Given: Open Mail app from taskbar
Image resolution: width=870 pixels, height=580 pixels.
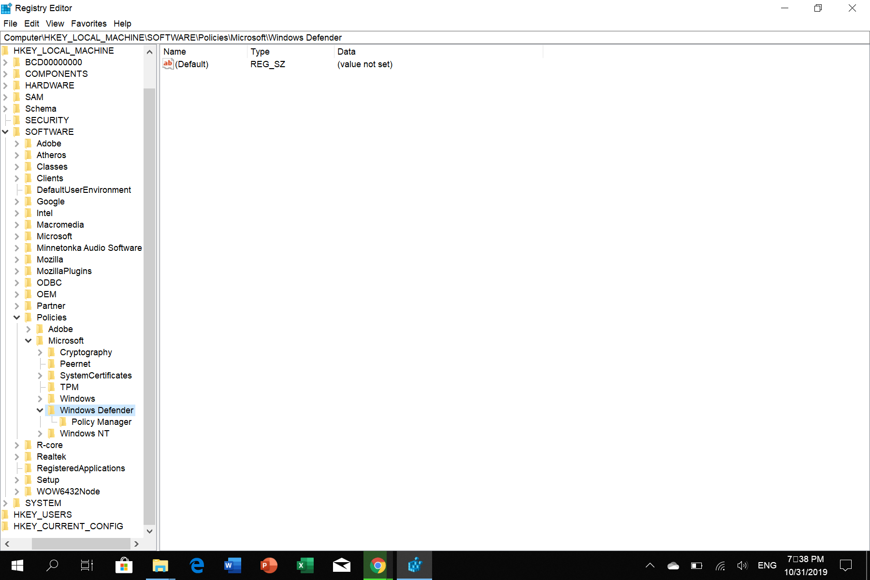Looking at the screenshot, I should tap(342, 565).
